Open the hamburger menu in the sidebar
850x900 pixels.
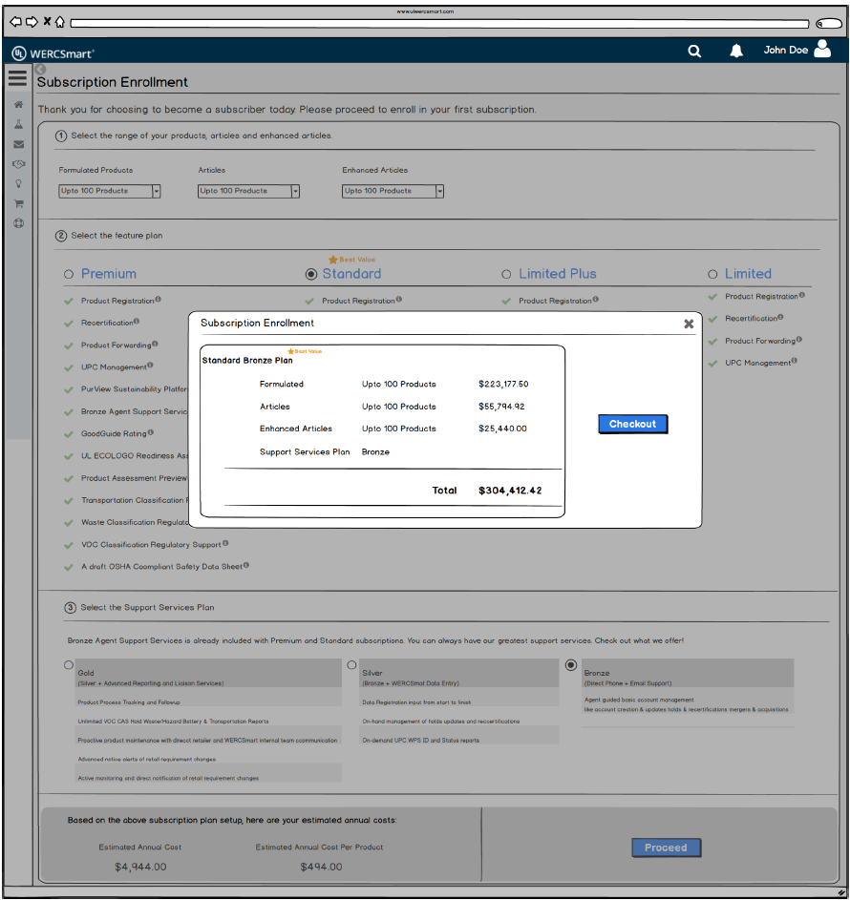17,78
